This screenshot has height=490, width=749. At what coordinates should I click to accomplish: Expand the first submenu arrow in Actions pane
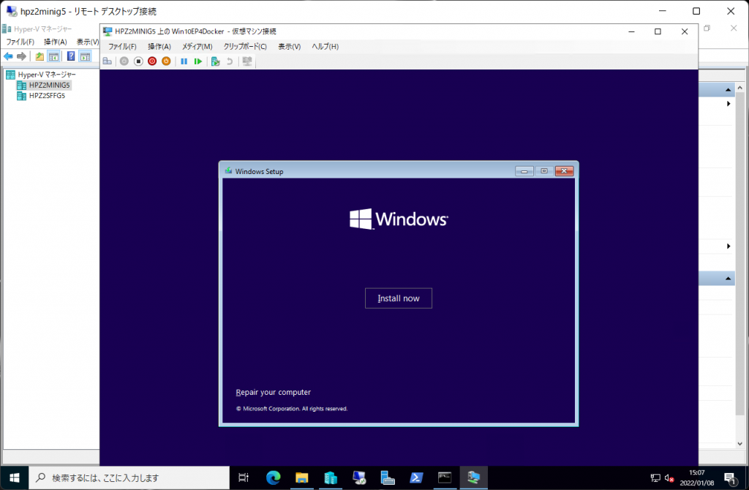729,104
